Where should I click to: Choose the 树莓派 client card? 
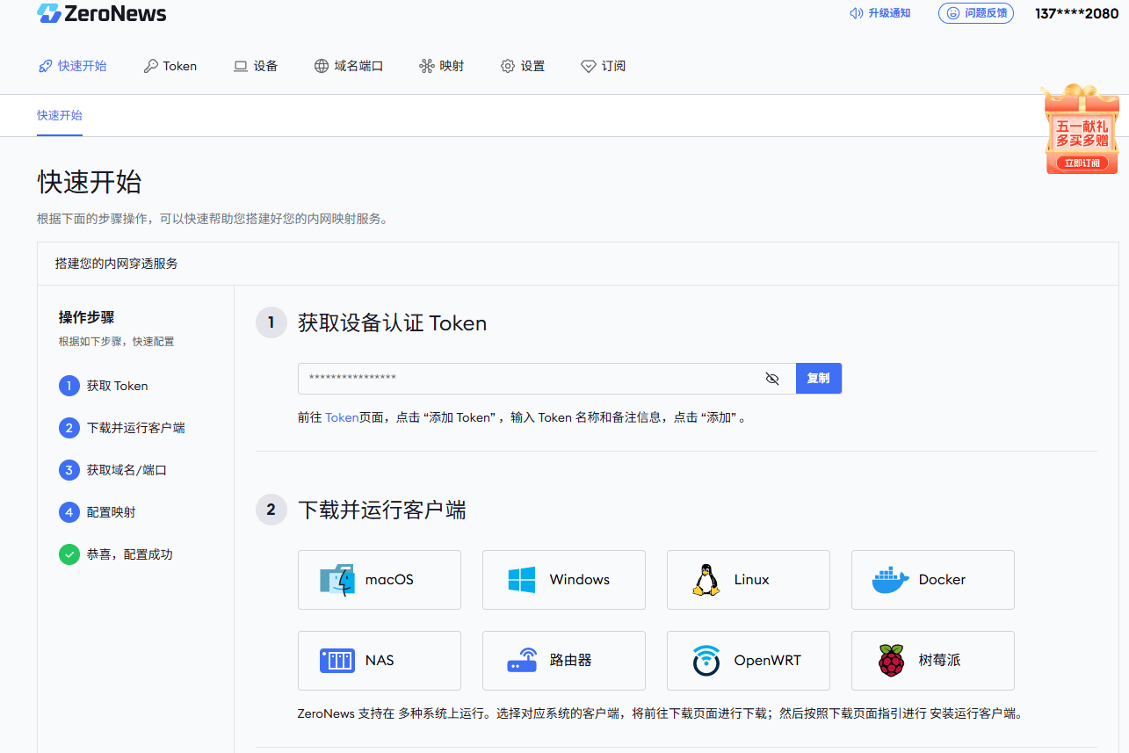[x=933, y=661]
